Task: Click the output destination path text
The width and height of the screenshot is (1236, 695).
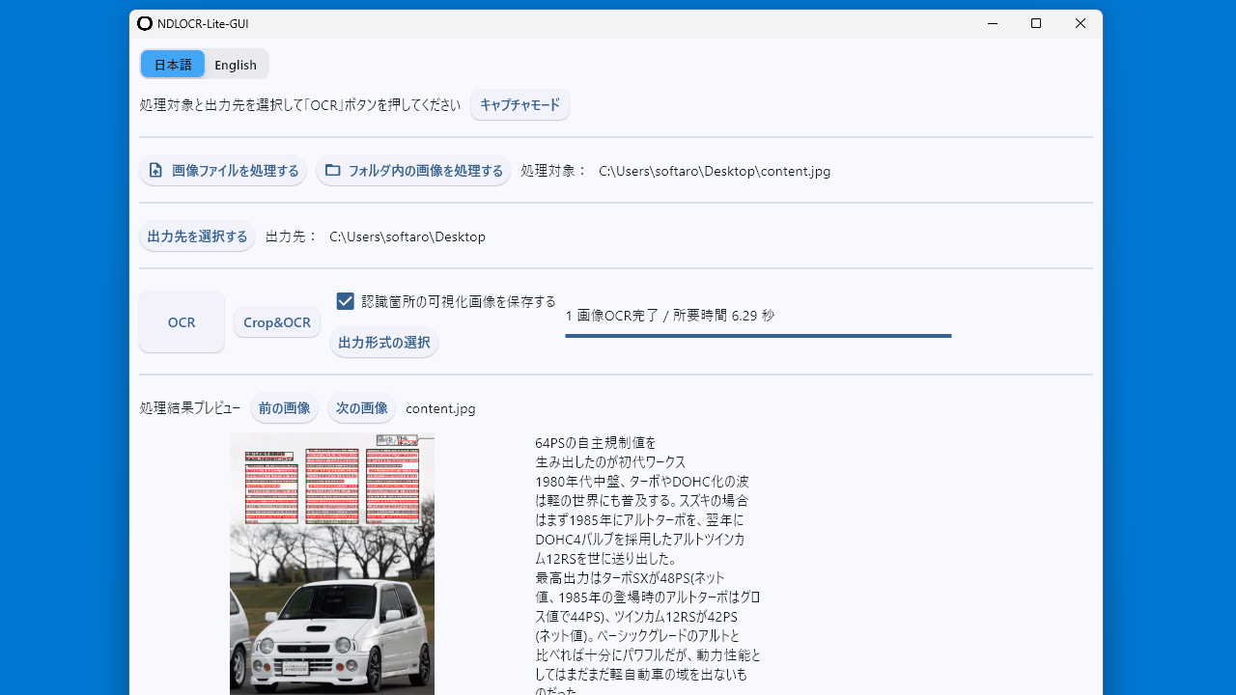Action: pyautogui.click(x=407, y=236)
